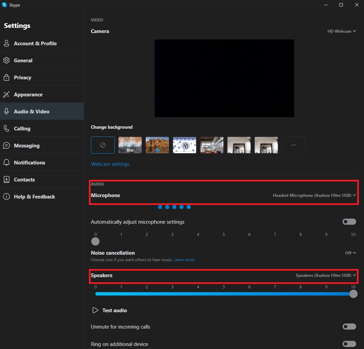Open the HD Webcam camera dropdown
Screen dimensions: 364x349
342,31
